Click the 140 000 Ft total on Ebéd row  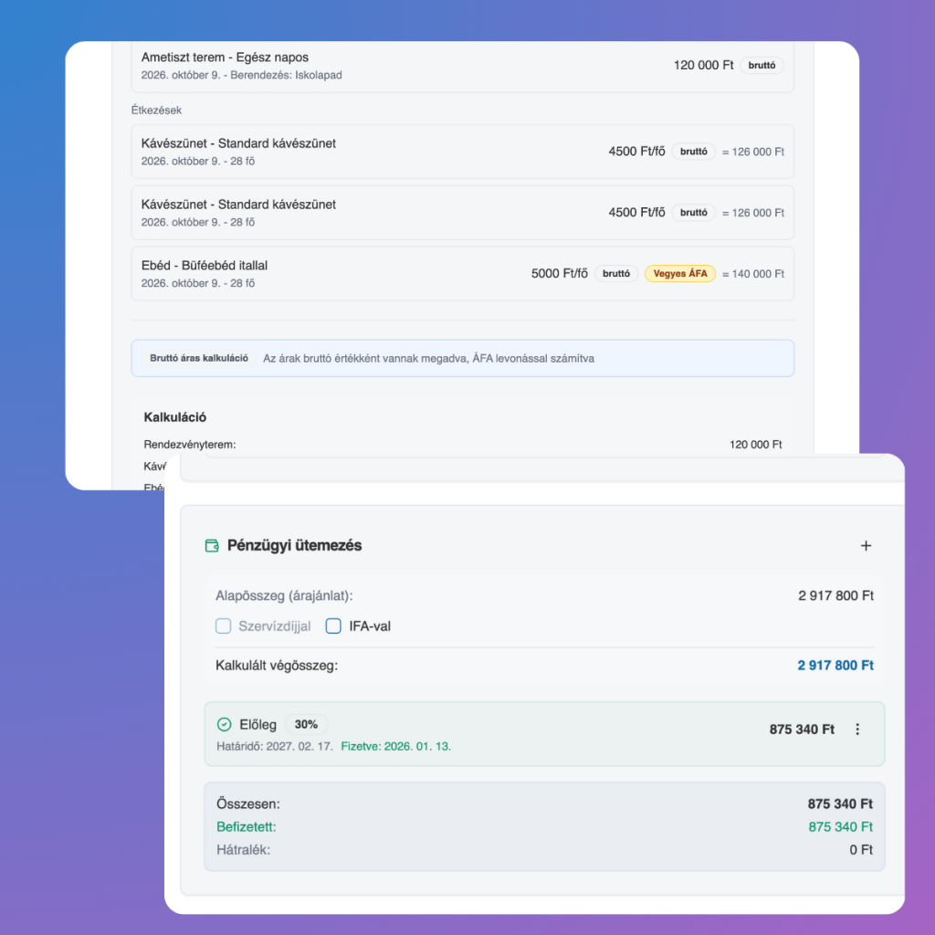753,274
